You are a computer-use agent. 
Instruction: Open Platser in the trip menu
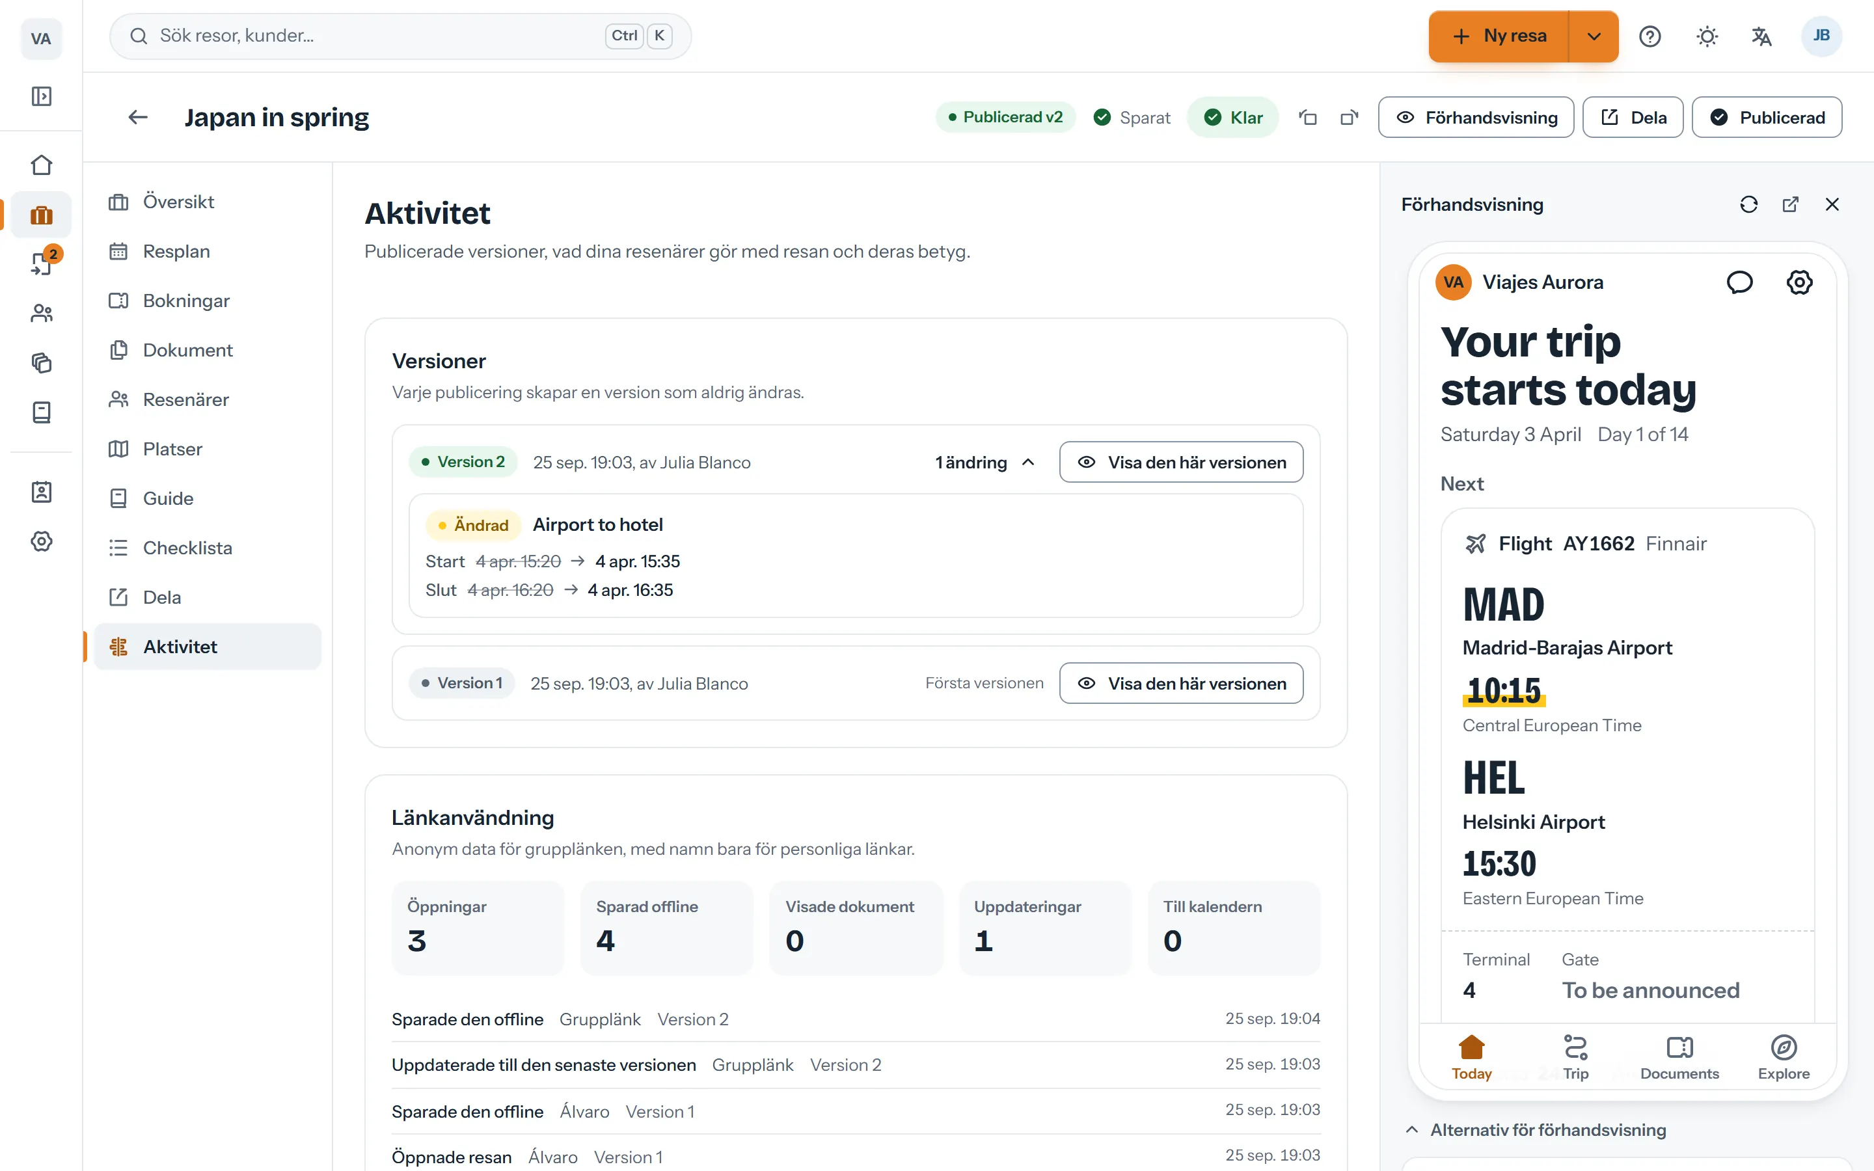(x=208, y=449)
